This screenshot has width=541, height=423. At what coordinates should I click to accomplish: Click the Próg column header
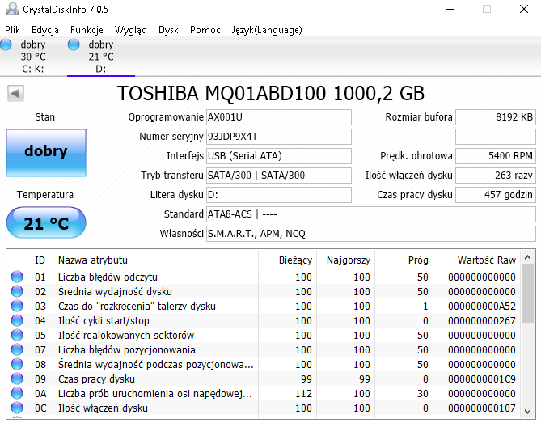pyautogui.click(x=404, y=260)
